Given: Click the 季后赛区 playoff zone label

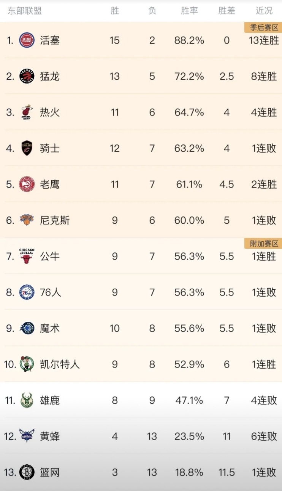Looking at the screenshot, I should 263,27.
